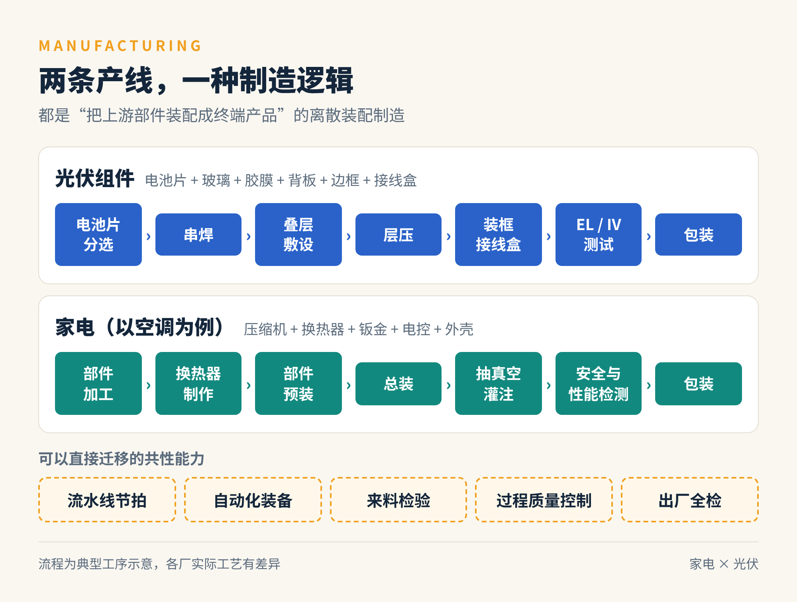Click the chevron between 电池片分选 and 串焊
Screen dimensions: 797x602
(149, 236)
